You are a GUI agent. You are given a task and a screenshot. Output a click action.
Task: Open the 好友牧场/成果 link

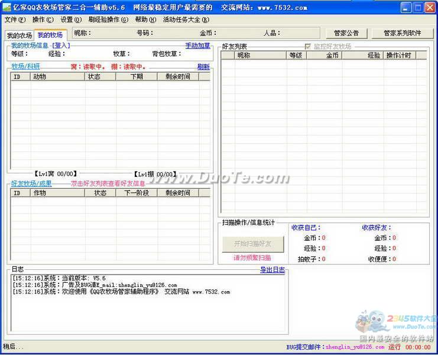tap(31, 183)
